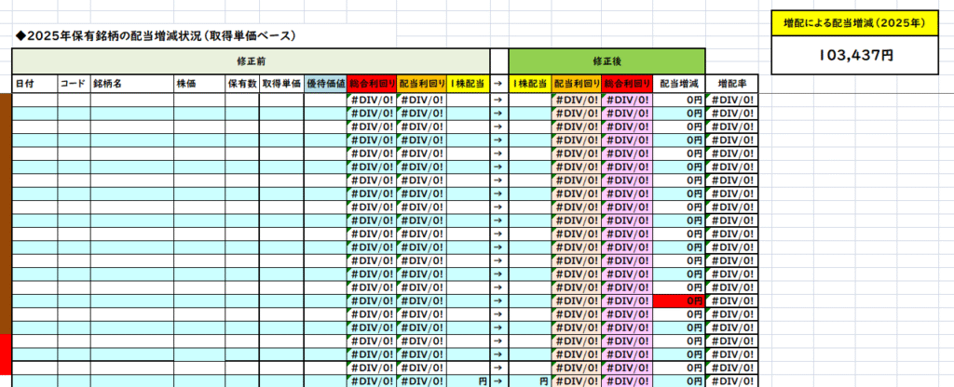Image resolution: width=954 pixels, height=387 pixels.
Task: Select the 保有数 column header
Action: [241, 84]
